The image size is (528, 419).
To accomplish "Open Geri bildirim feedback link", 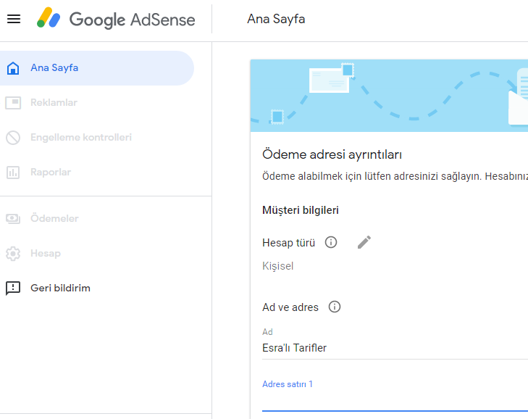I will click(61, 288).
